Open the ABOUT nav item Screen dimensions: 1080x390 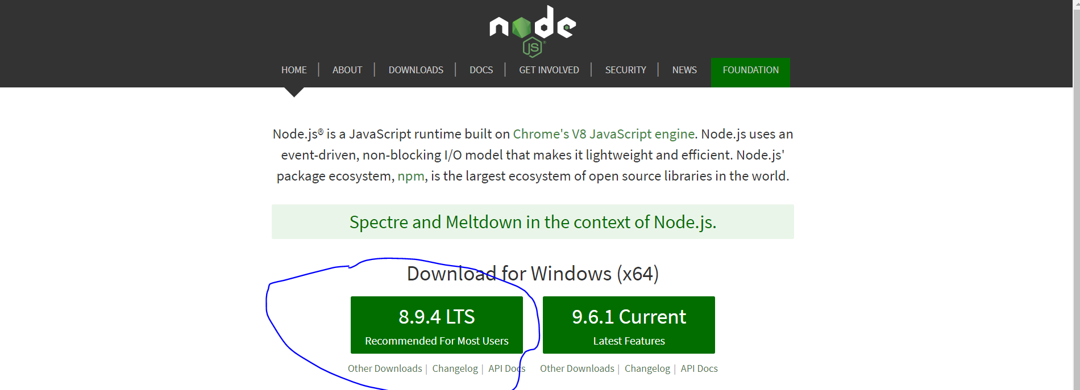click(x=347, y=70)
